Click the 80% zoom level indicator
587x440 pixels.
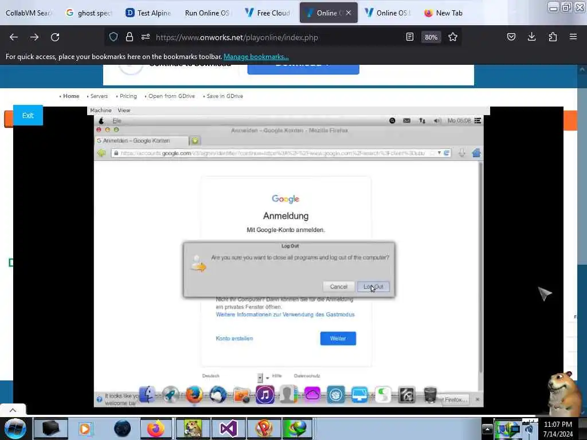point(431,37)
